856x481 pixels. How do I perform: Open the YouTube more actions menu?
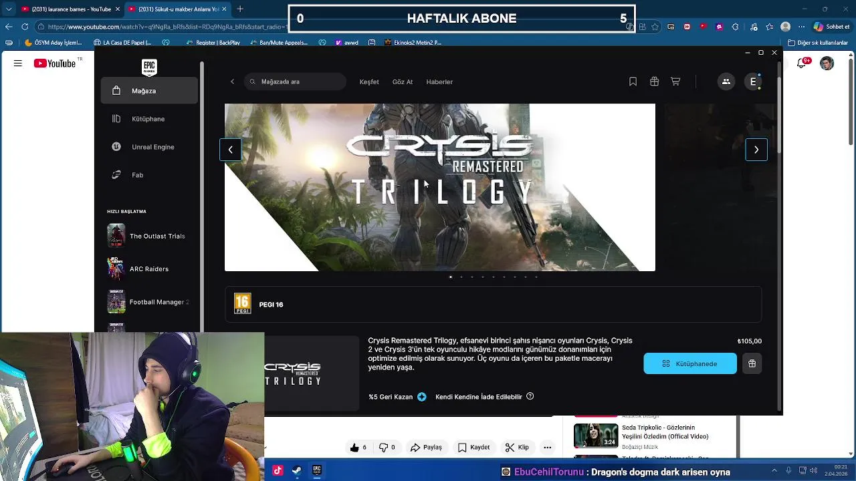[547, 448]
